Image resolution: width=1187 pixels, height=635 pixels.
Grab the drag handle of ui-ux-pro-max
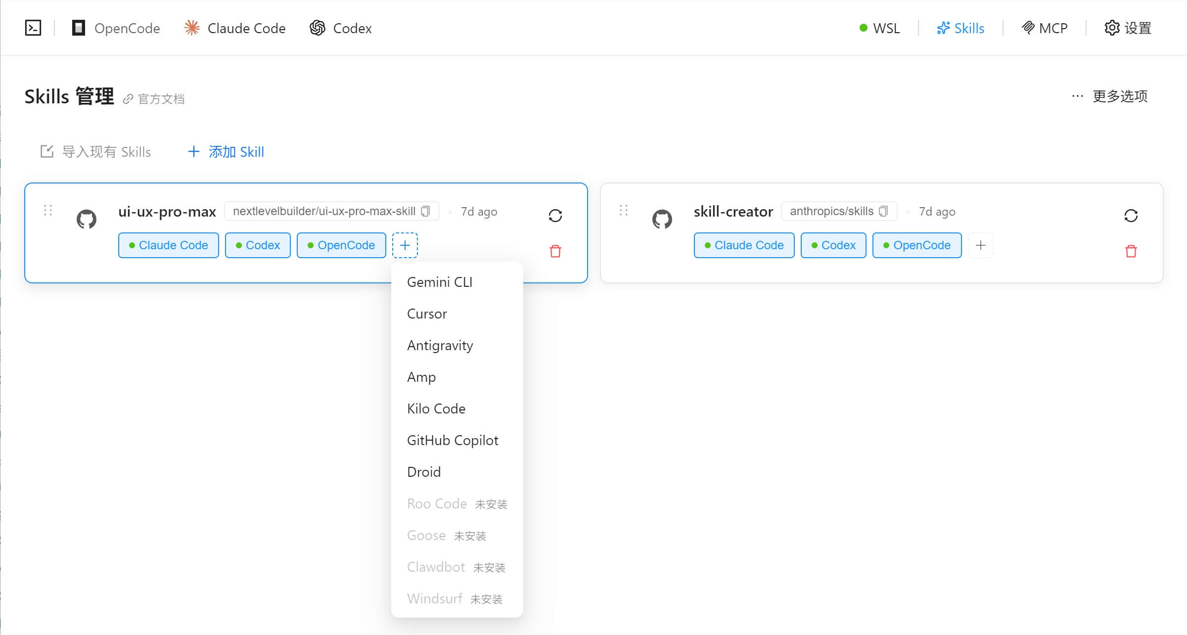(48, 211)
